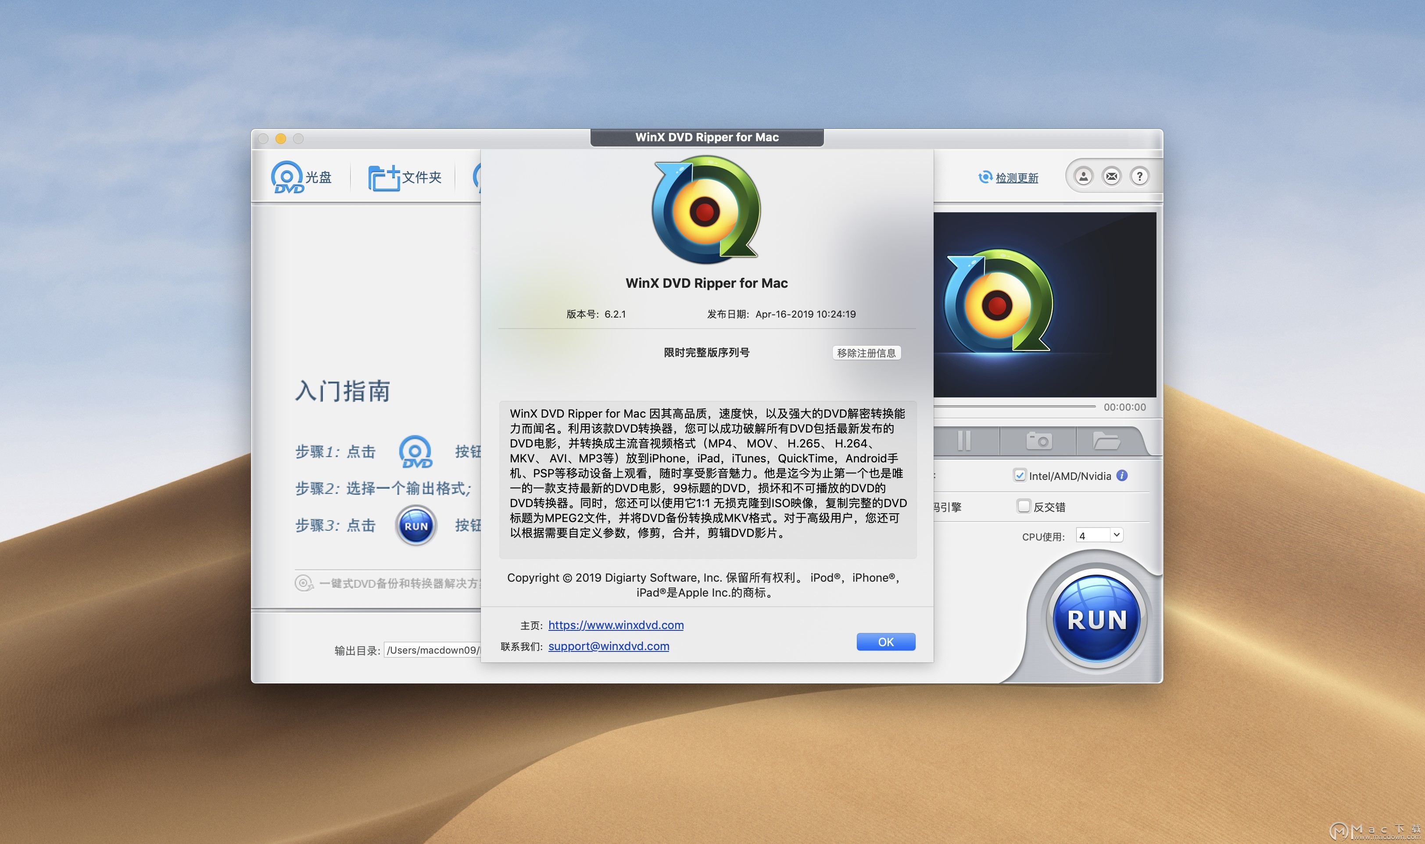This screenshot has width=1425, height=844.
Task: Click the 版本号: 6.2.1 version text
Action: tap(596, 314)
